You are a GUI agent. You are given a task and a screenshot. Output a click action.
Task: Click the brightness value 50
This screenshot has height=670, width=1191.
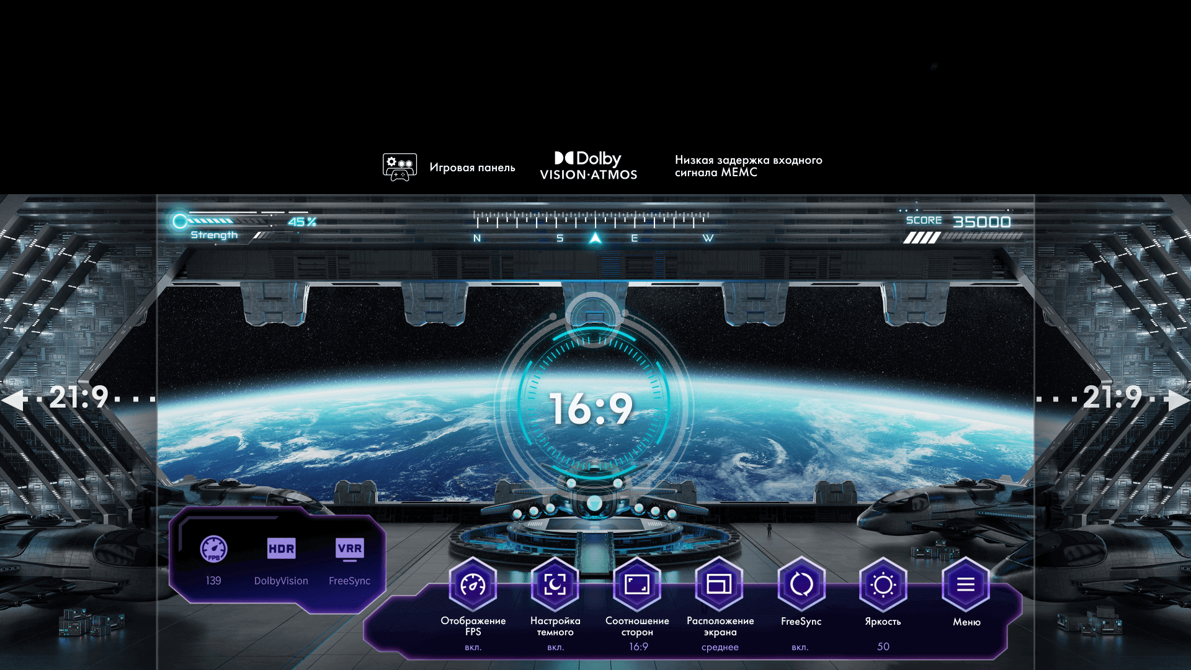(883, 646)
